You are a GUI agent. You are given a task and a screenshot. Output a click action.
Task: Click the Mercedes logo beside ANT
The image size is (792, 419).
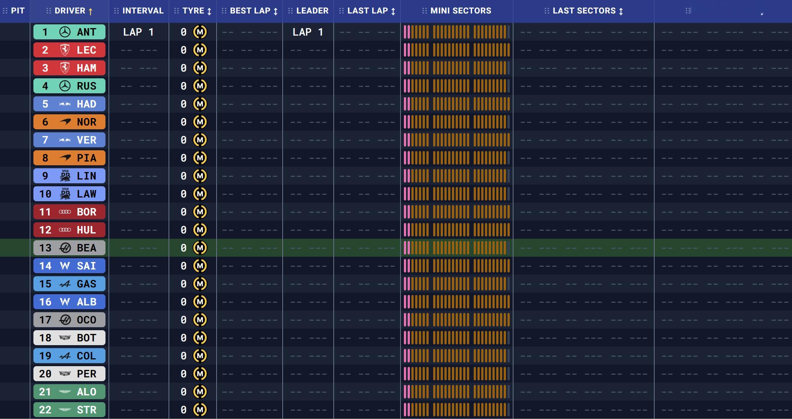point(65,32)
